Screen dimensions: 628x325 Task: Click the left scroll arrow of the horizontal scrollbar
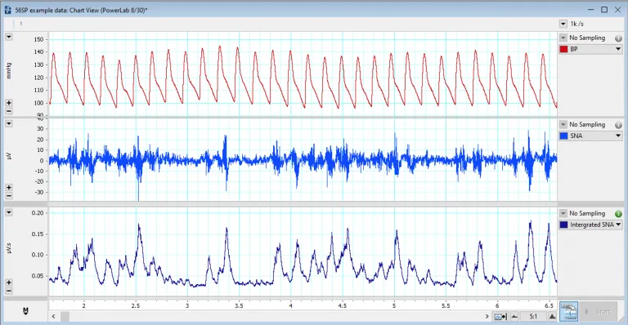54,316
